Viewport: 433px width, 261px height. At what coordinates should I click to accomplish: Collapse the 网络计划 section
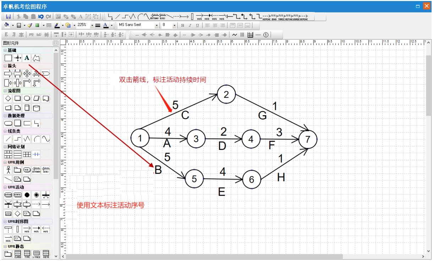pyautogui.click(x=5, y=147)
